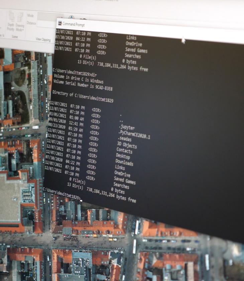The height and width of the screenshot is (281, 244).
Task: Click the Downloads directory entry
Action: click(x=124, y=162)
